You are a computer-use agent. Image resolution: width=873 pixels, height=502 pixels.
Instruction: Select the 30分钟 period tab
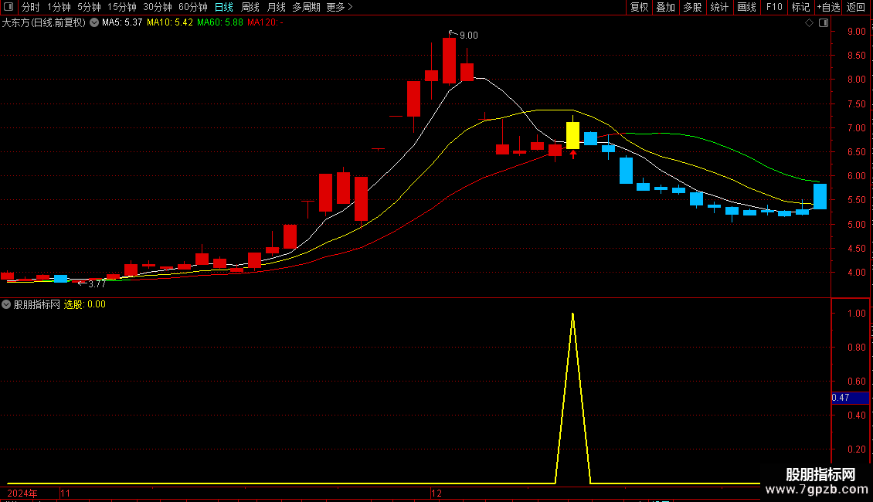(158, 7)
